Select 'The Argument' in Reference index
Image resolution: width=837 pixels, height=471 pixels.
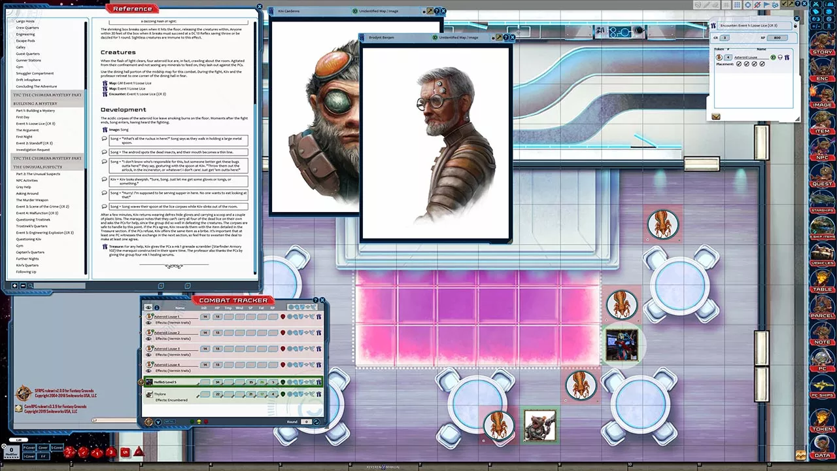click(27, 130)
